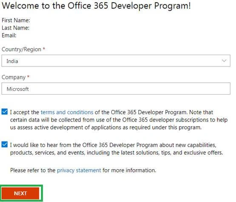This screenshot has height=202, width=236.
Task: Toggle the hear from Developer Program checkbox
Action: [x=5, y=144]
